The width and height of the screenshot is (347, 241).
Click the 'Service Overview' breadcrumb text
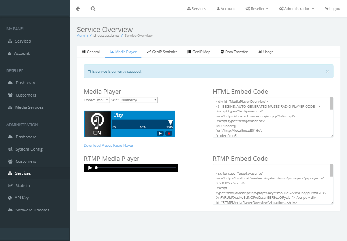tap(138, 35)
